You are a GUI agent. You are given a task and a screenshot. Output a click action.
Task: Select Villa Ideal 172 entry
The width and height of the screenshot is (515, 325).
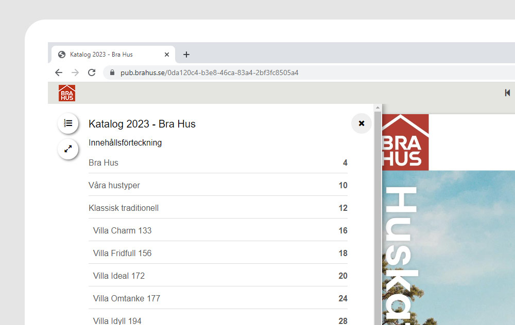218,276
